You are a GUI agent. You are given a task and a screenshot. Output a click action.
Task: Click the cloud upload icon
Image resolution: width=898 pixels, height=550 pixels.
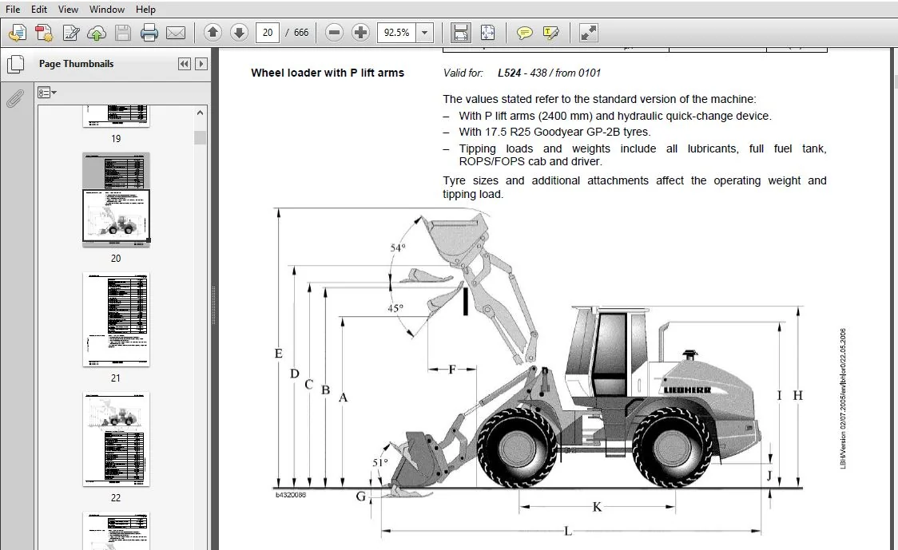(x=97, y=33)
